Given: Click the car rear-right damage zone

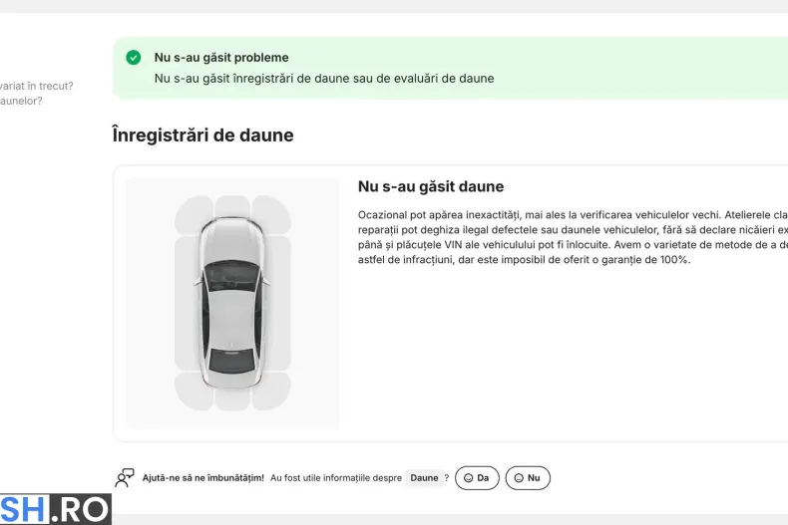Looking at the screenshot, I should pyautogui.click(x=271, y=391).
